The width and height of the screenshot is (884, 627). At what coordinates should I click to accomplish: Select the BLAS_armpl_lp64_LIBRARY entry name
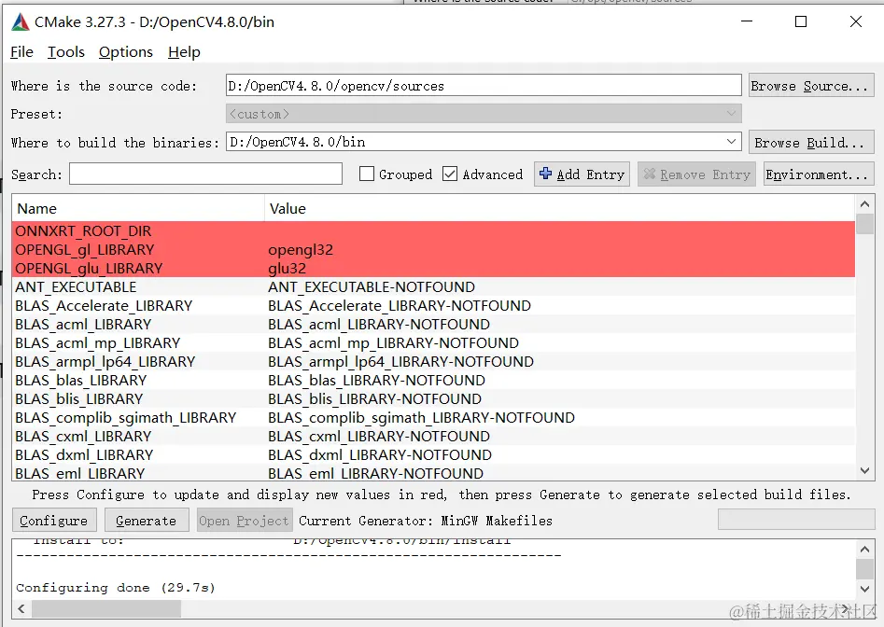point(105,361)
